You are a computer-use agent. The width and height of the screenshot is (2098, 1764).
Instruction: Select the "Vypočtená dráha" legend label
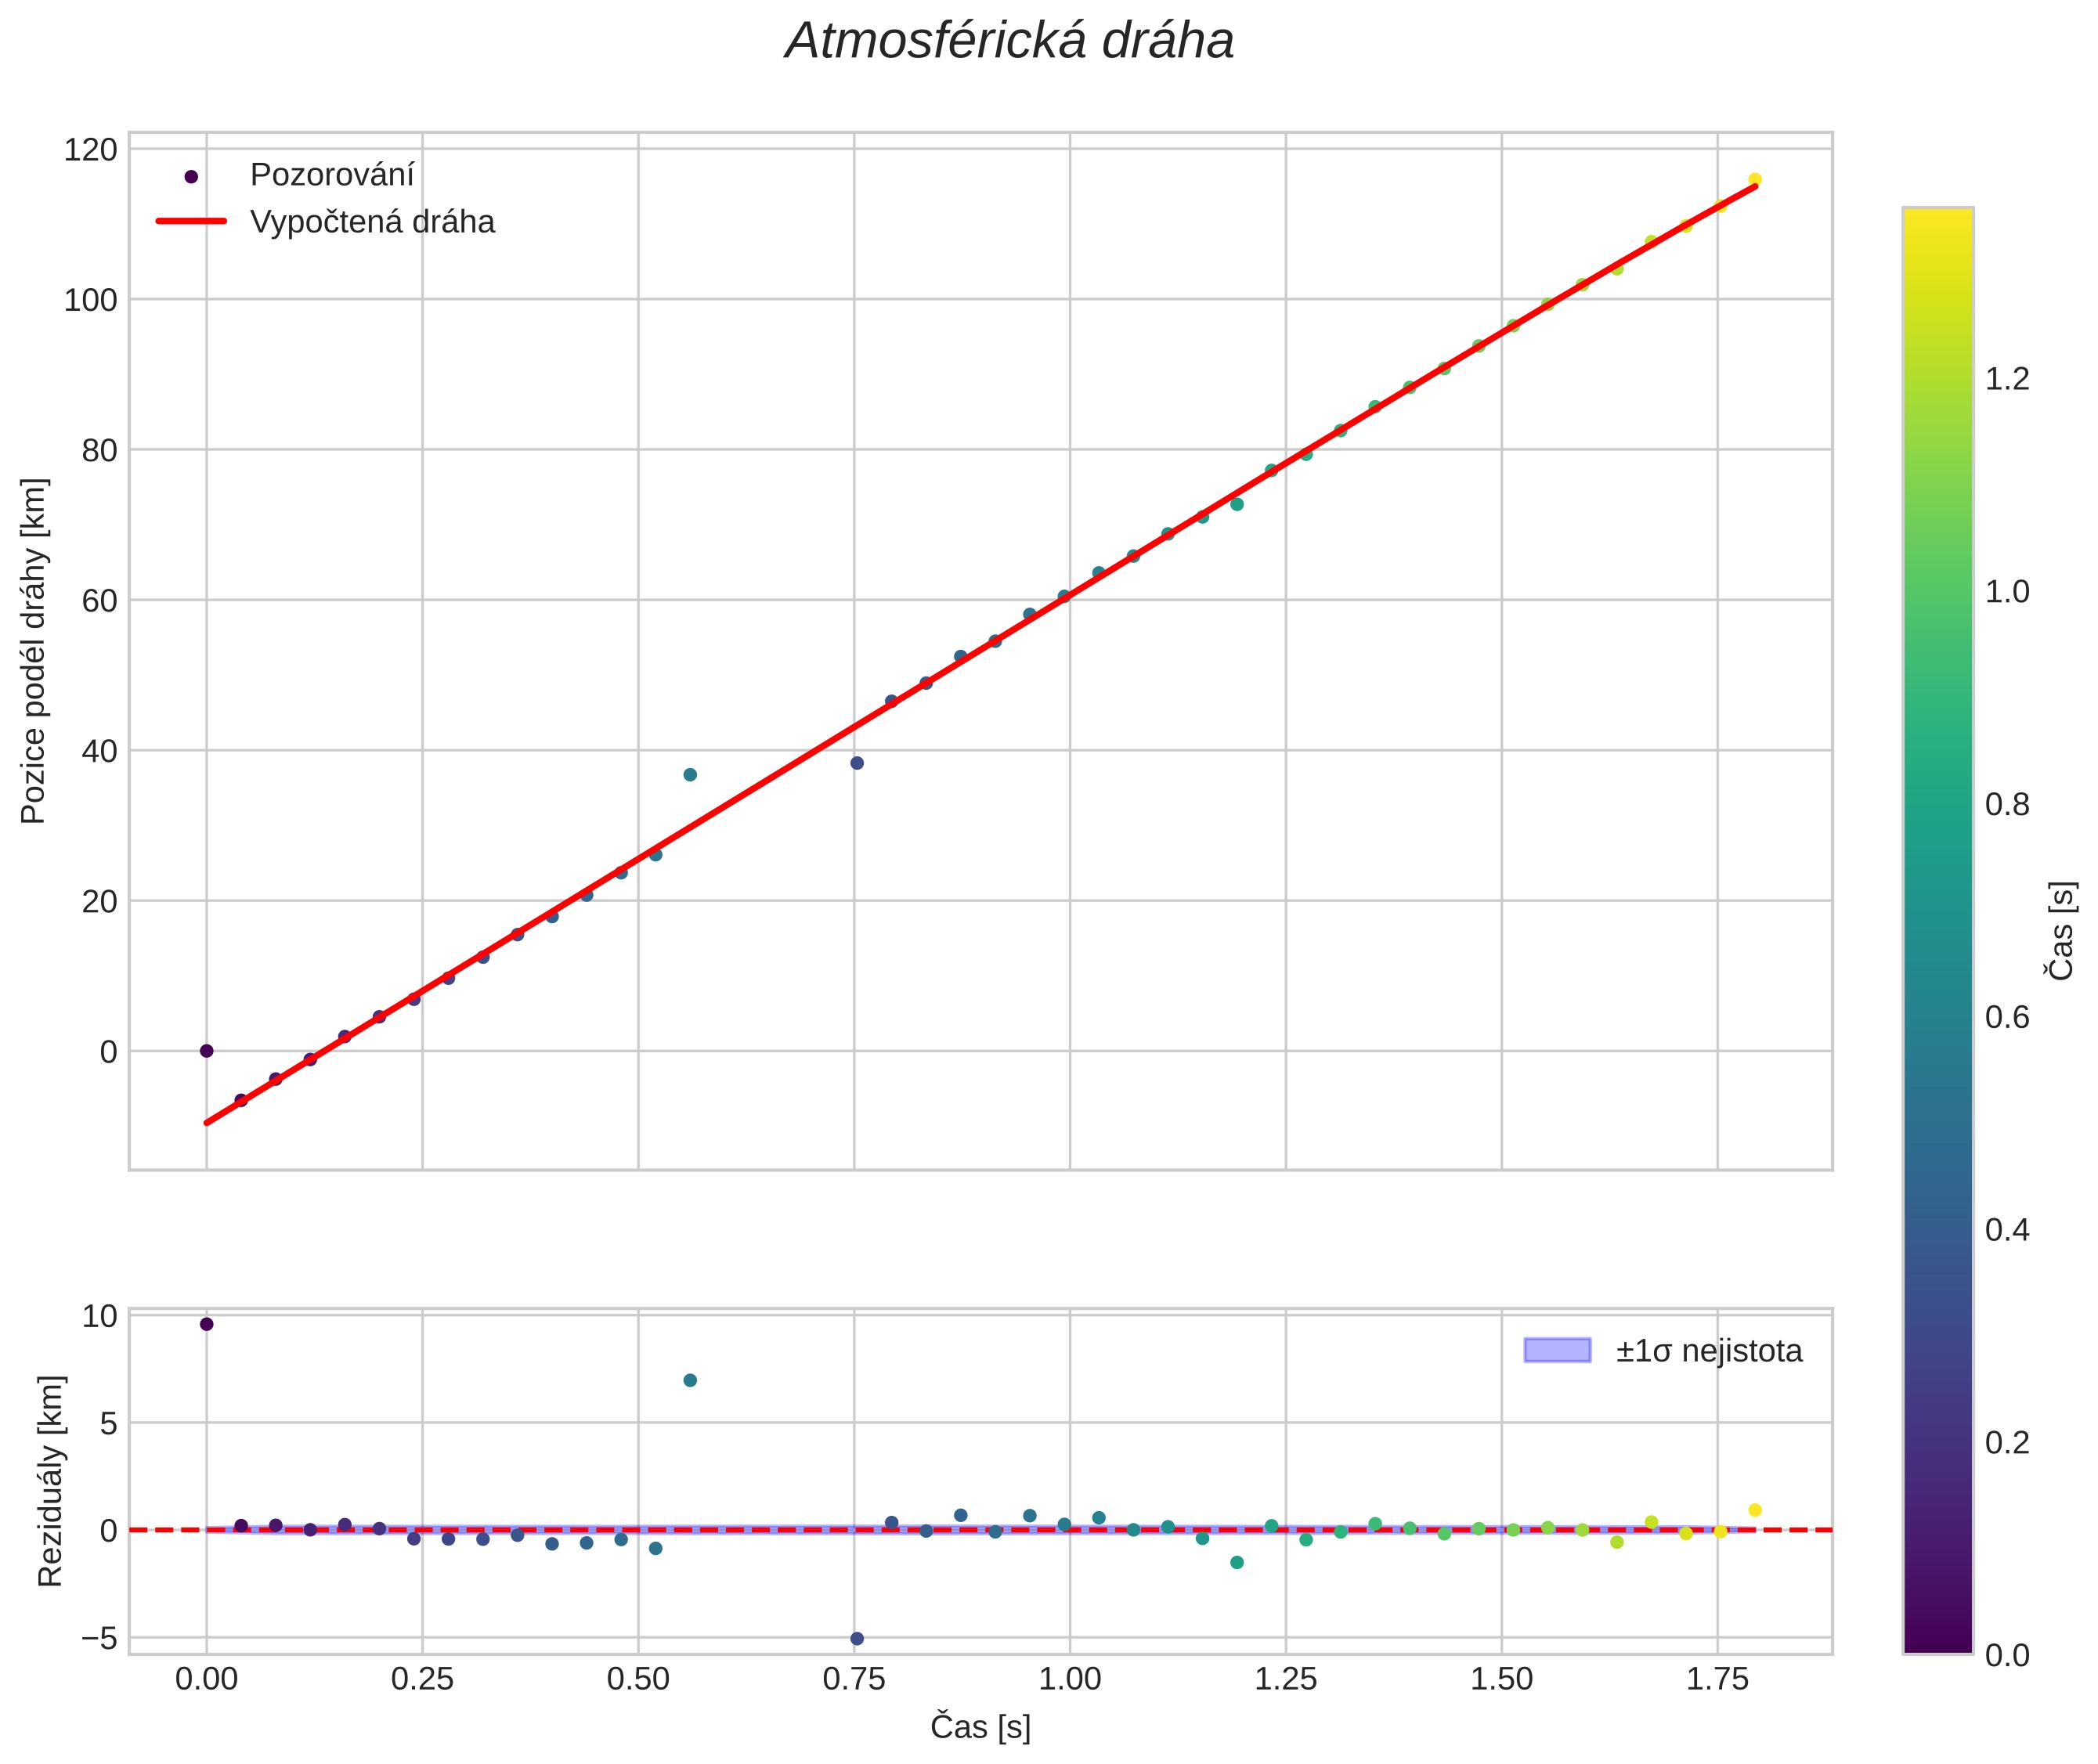pos(372,222)
